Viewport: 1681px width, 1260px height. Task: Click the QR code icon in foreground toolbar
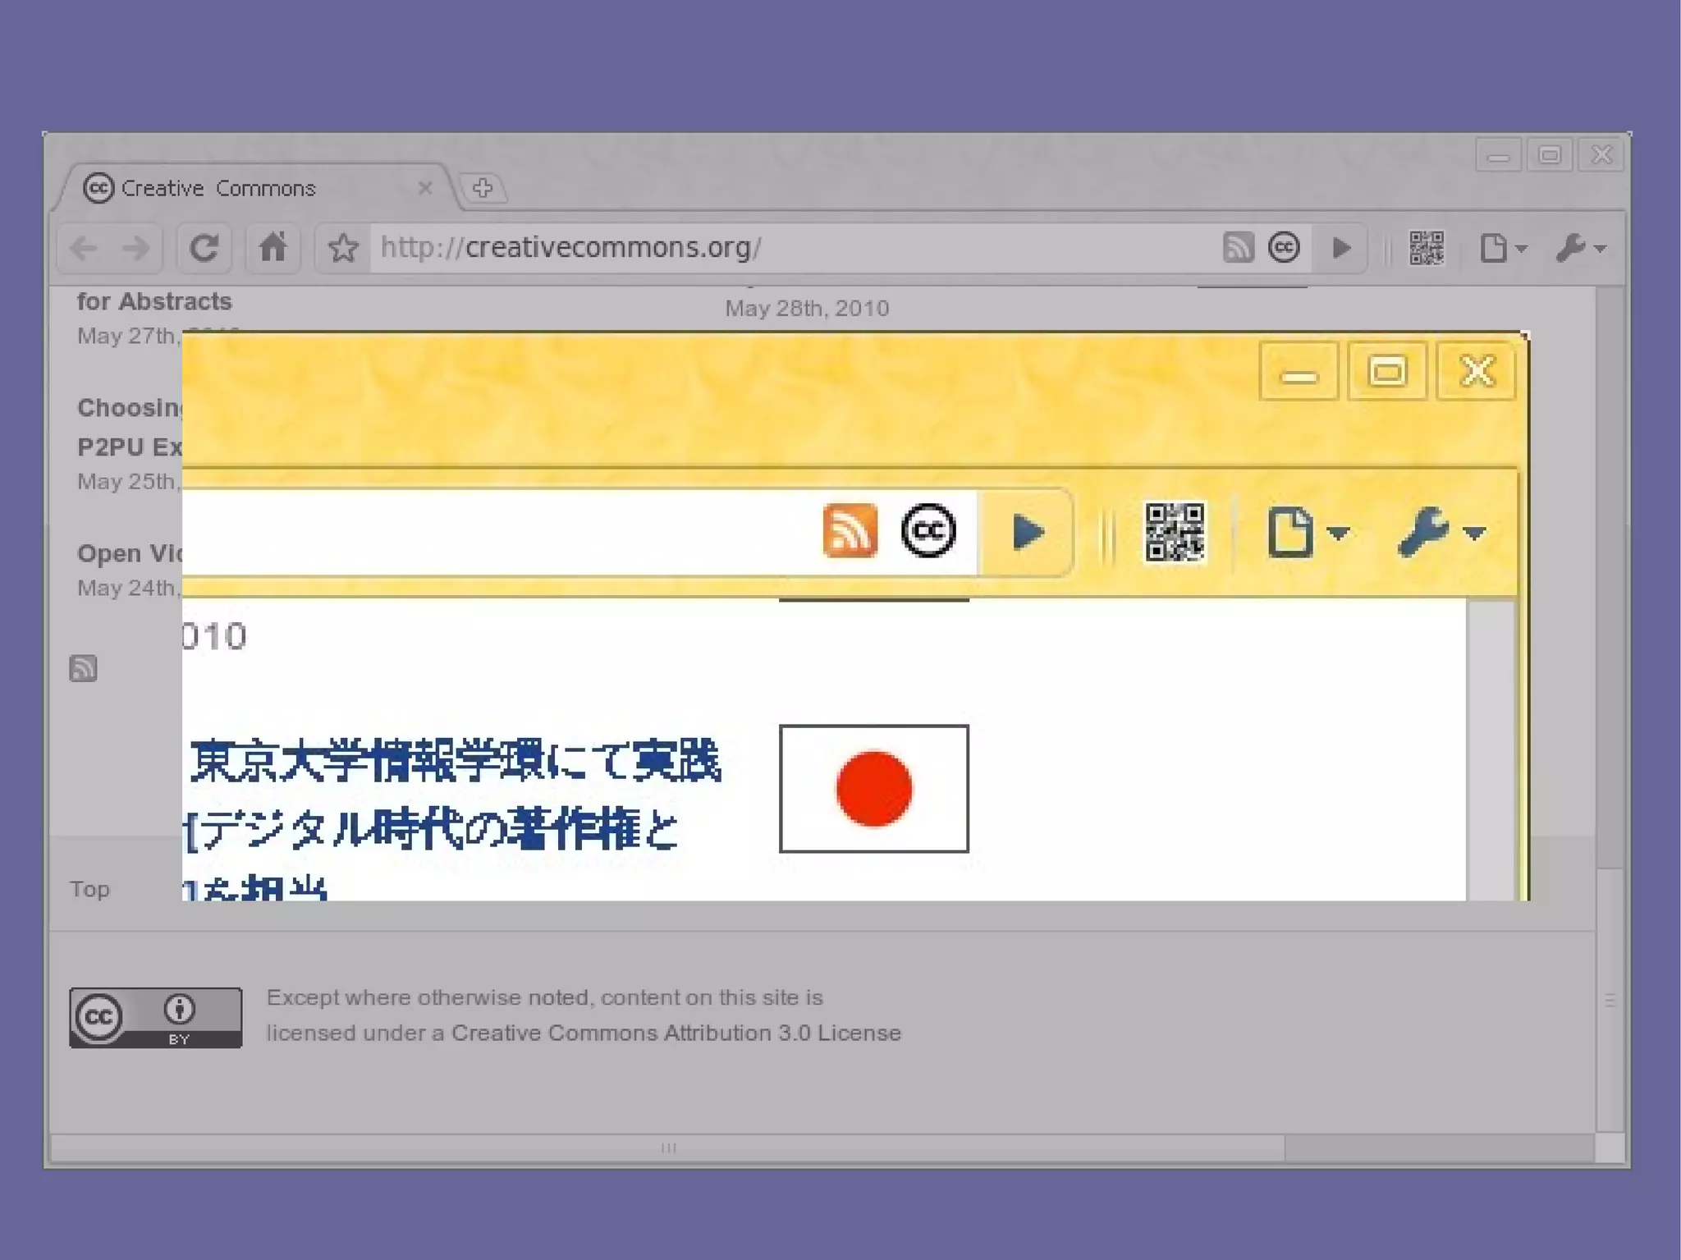[1175, 533]
